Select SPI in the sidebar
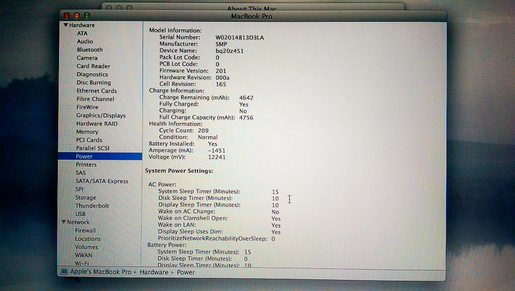The width and height of the screenshot is (515, 291). point(80,189)
